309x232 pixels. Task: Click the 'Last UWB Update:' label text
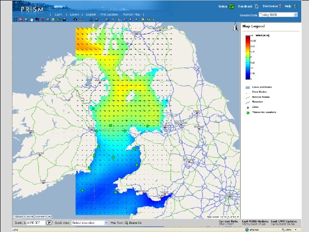(284, 221)
